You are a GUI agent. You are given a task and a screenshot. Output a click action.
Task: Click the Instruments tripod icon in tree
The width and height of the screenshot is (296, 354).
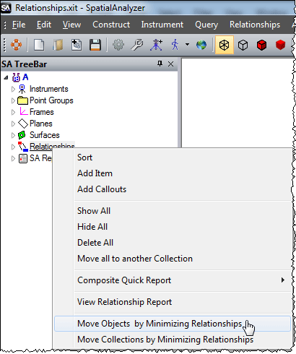click(x=22, y=89)
